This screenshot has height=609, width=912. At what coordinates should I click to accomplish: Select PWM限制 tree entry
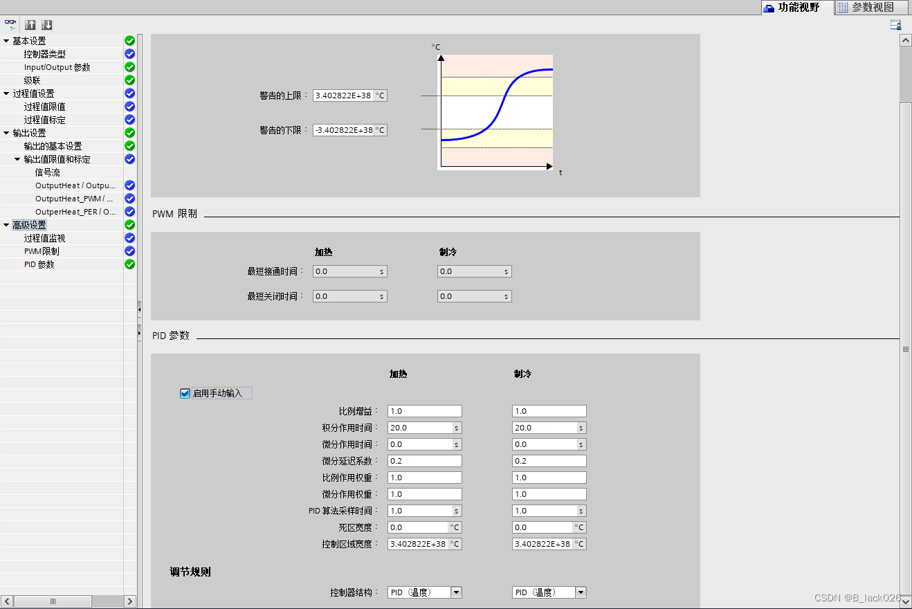(42, 251)
